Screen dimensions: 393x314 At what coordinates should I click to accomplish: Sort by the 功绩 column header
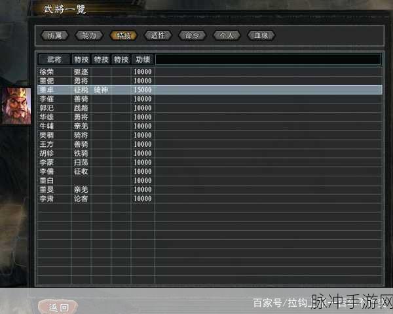pyautogui.click(x=143, y=60)
